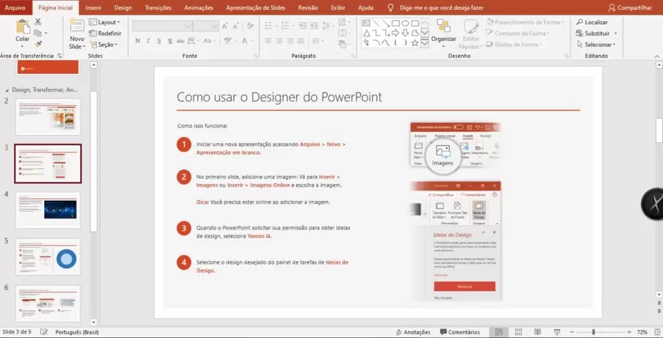Viewport: 663px width, 338px height.
Task: Click Redefinir to reset the slide
Action: pyautogui.click(x=106, y=34)
